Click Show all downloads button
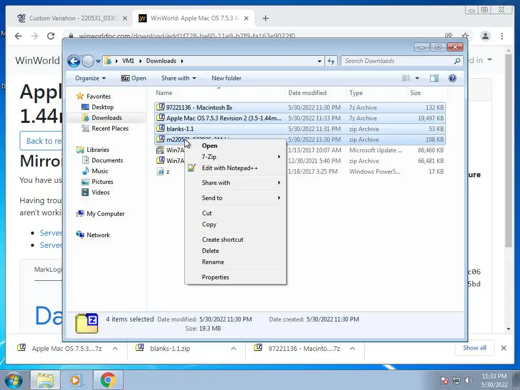This screenshot has height=390, width=520. [x=475, y=348]
